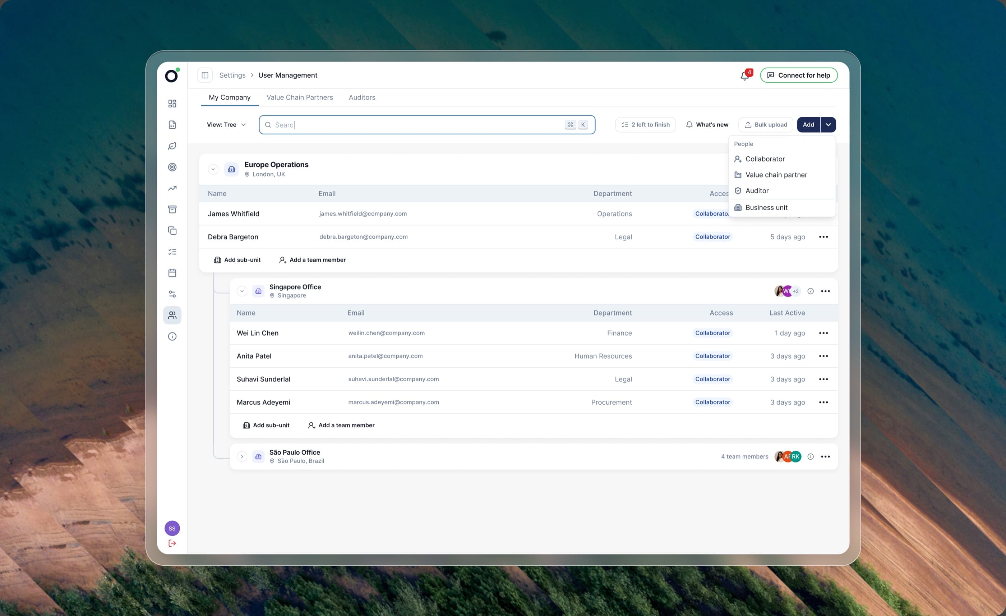The height and width of the screenshot is (616, 1006).
Task: Click the logout icon at sidebar bottom
Action: (172, 543)
